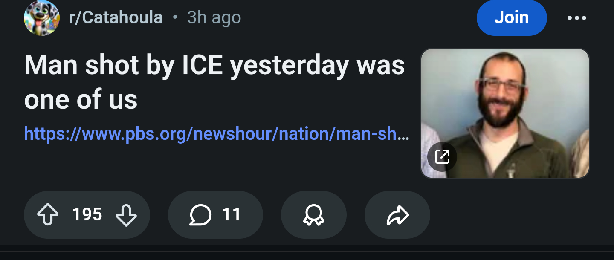Click the external link icon on thumbnail
The image size is (614, 260).
point(442,157)
